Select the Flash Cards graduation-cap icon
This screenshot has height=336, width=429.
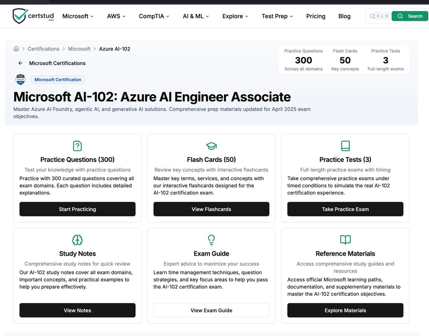pos(211,145)
